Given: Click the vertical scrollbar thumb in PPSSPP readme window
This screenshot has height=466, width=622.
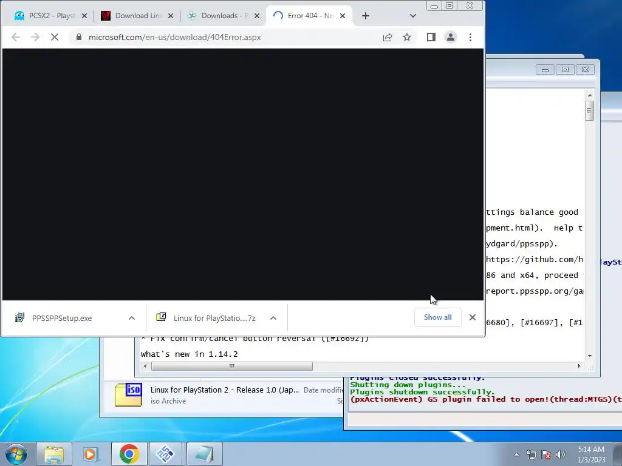Looking at the screenshot, I should (x=590, y=110).
